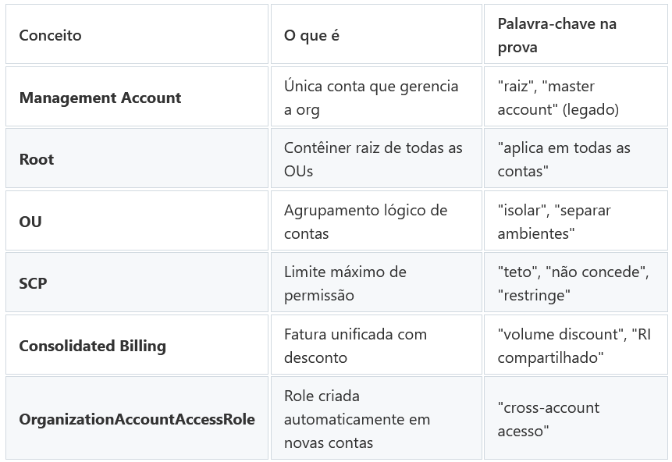Click 'Contêiner raiz de todas as OUs' cell
This screenshot has width=672, height=462.
tap(376, 158)
